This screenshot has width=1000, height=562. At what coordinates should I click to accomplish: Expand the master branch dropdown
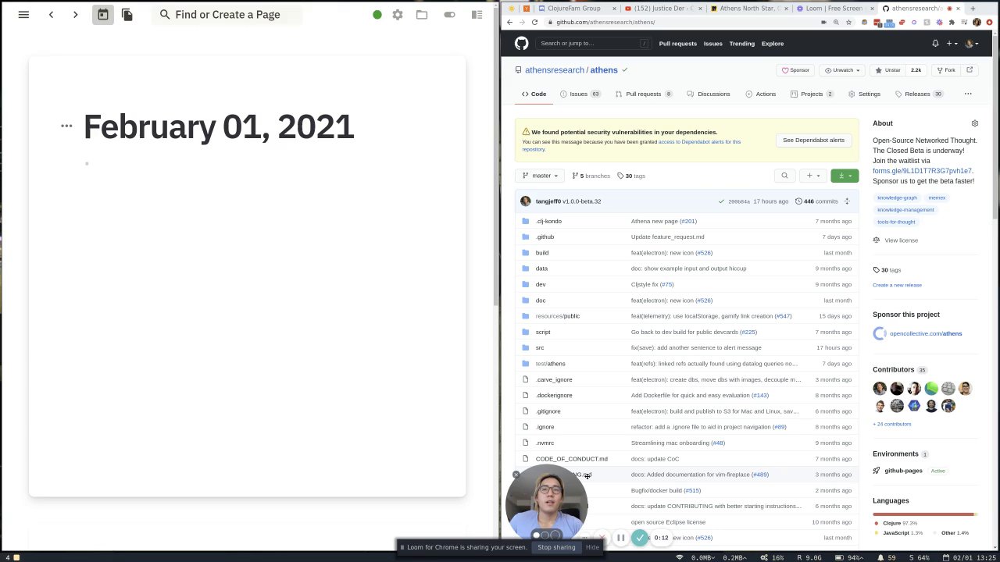coord(541,176)
